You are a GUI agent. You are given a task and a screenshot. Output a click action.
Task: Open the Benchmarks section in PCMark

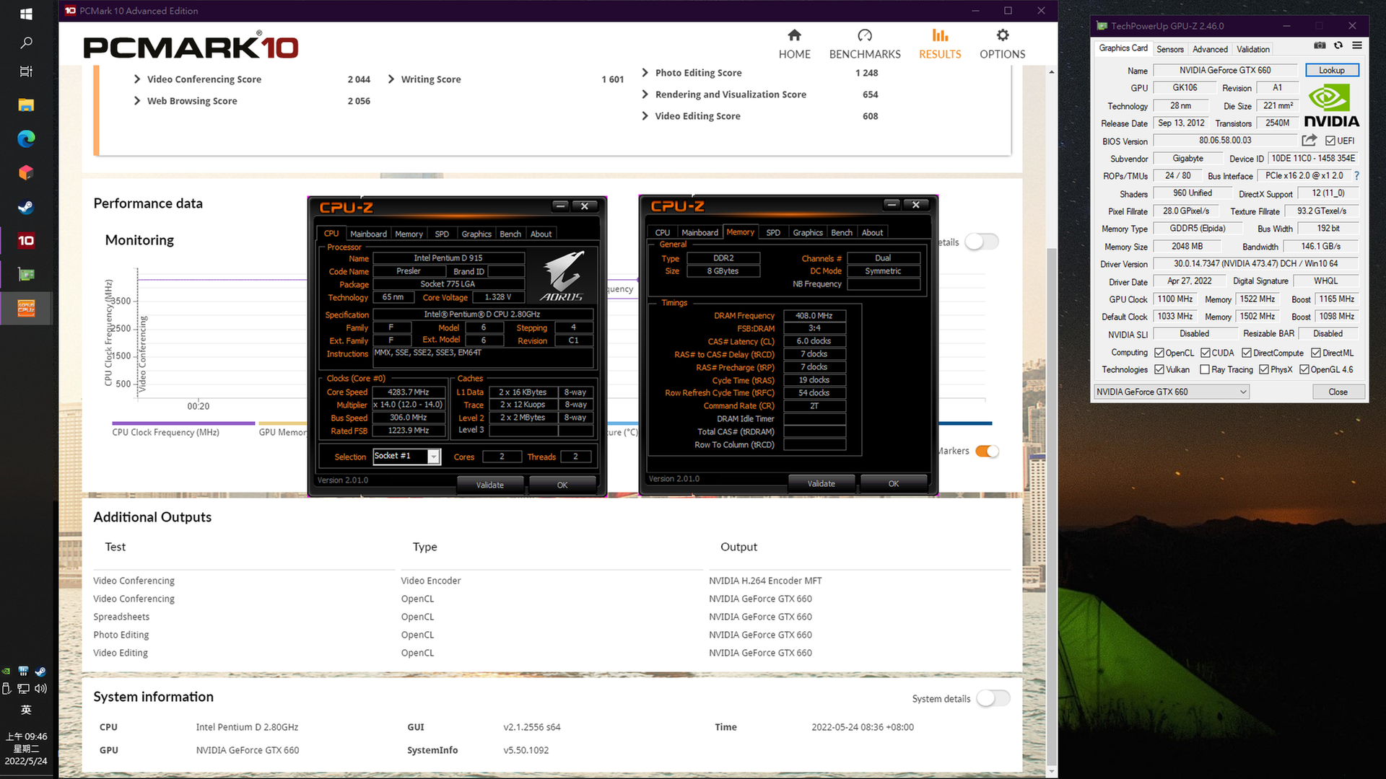click(865, 44)
